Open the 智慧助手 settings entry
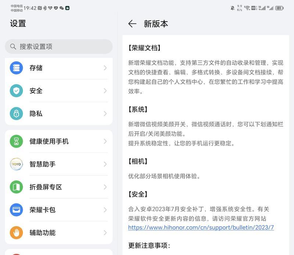This screenshot has width=294, height=255. tap(59, 164)
